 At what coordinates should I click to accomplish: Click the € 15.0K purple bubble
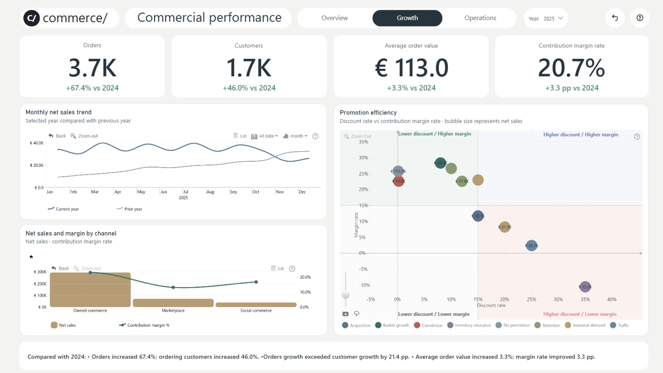(585, 287)
